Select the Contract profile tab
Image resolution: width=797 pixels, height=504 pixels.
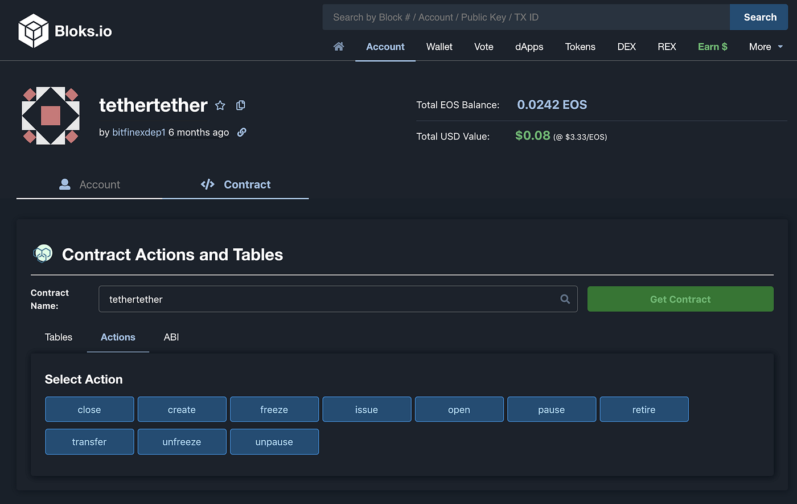[x=236, y=185]
